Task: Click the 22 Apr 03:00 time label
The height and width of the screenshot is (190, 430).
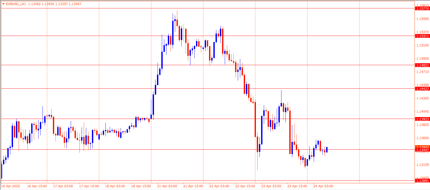Action: click(219, 186)
